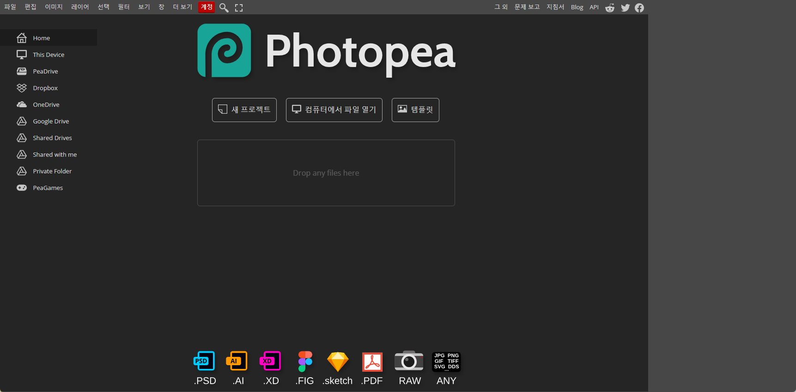Click the PeaDrive disk icon
796x392 pixels.
[x=22, y=71]
